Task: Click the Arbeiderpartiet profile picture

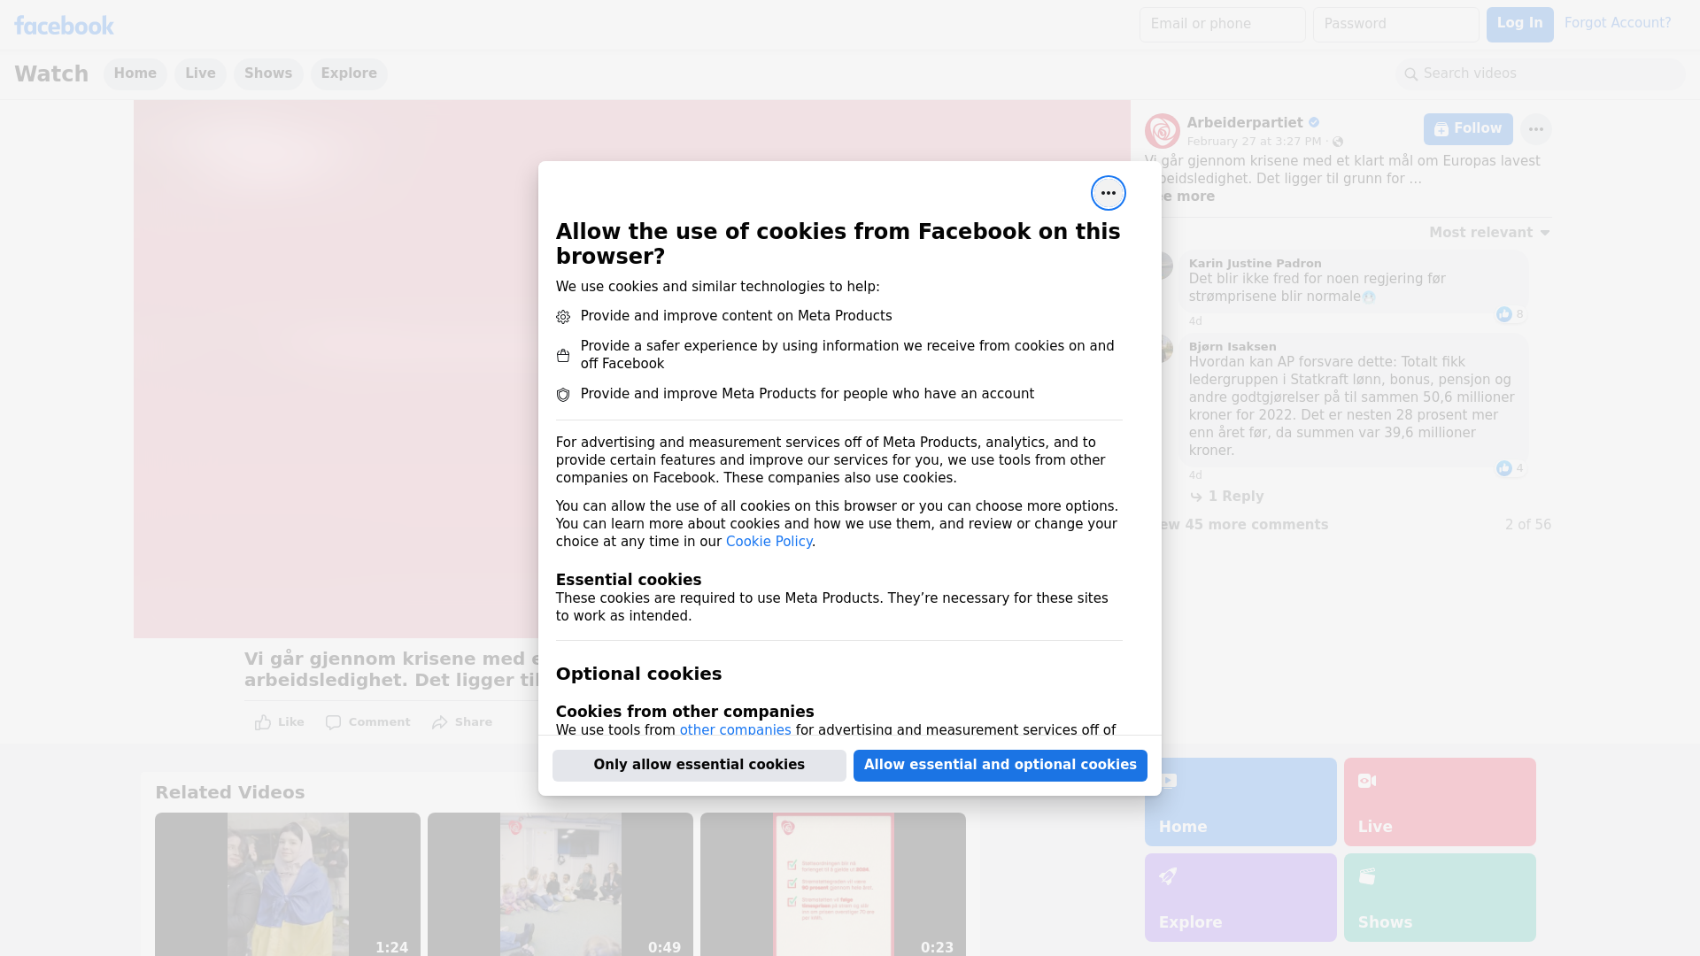Action: [1162, 131]
